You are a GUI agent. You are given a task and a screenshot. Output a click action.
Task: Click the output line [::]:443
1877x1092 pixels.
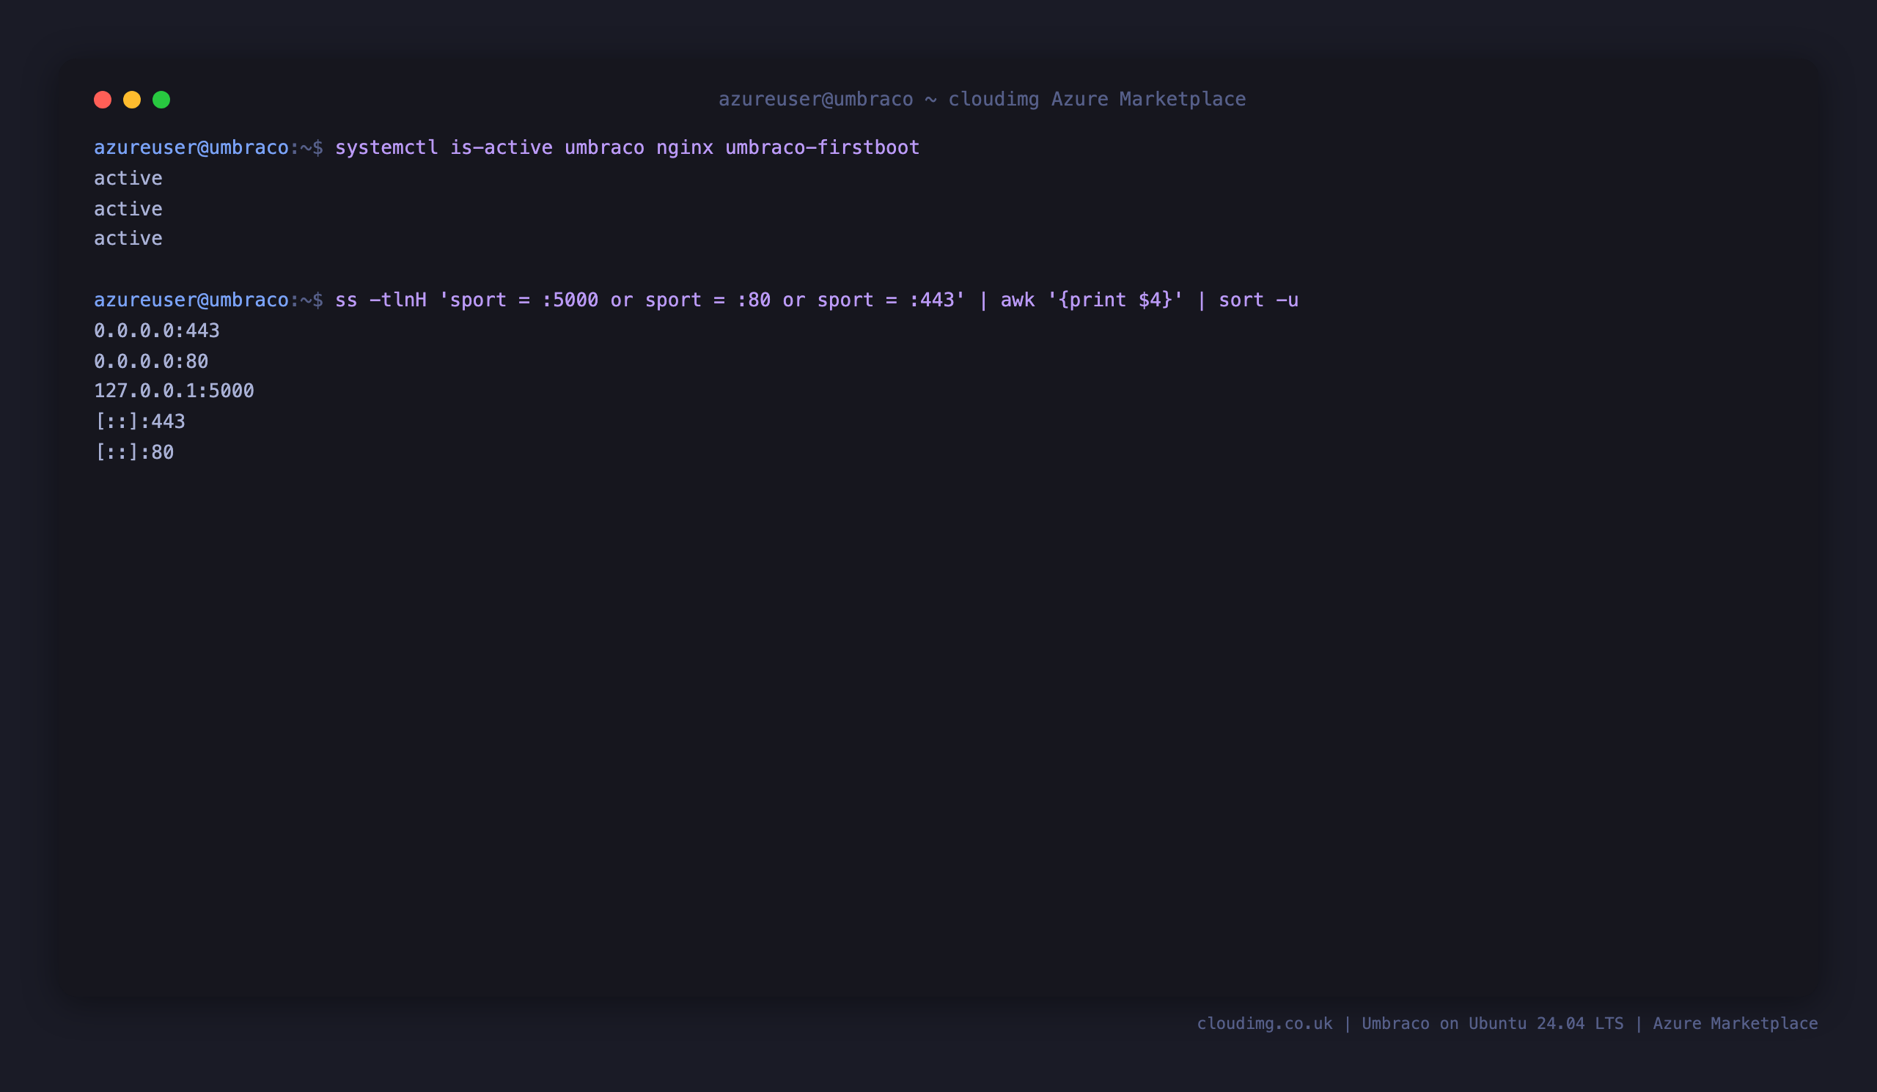[x=140, y=421]
